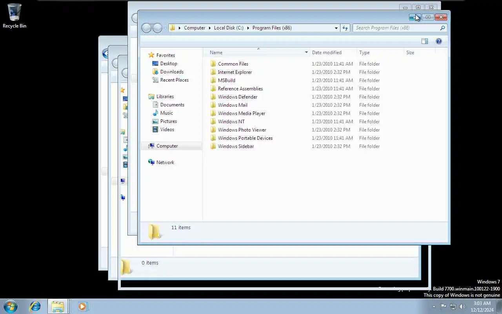The height and width of the screenshot is (314, 502).
Task: Click the refresh icon beside address bar
Action: 345,28
